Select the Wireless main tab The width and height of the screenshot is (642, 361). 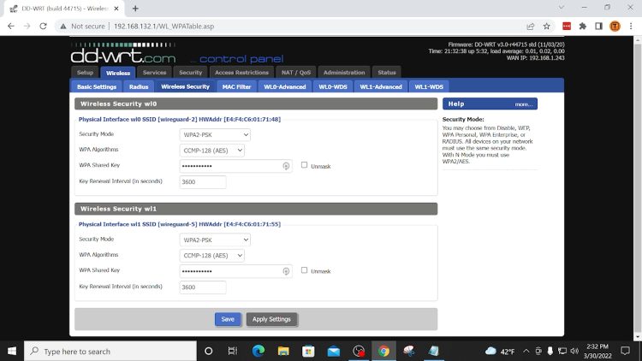tap(118, 73)
